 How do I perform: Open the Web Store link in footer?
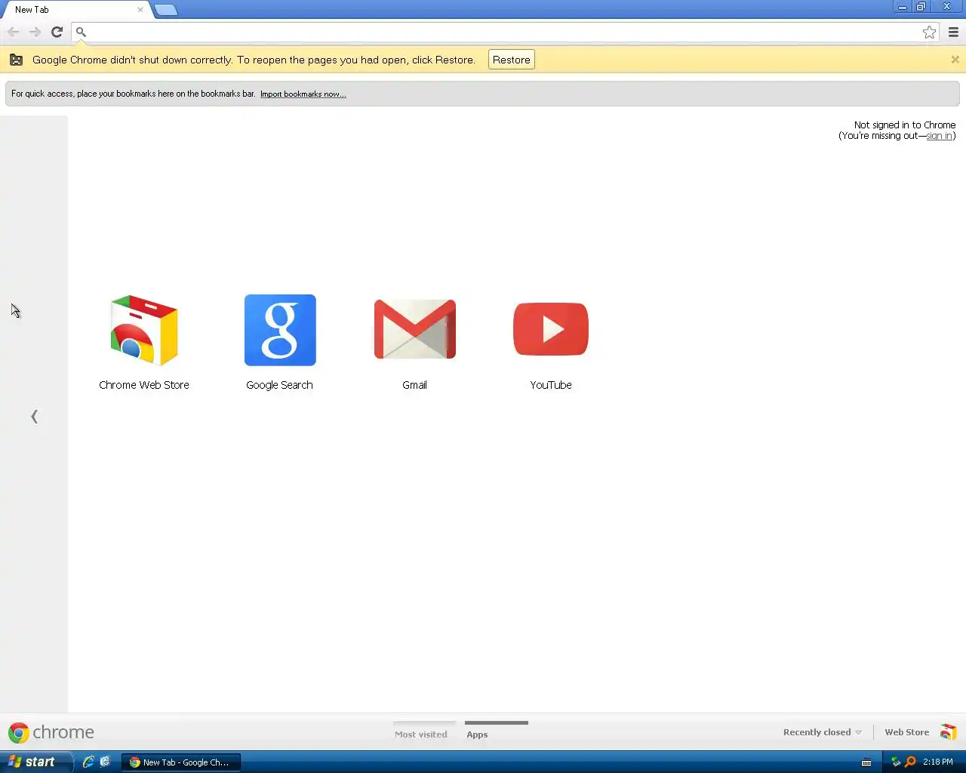tap(906, 732)
